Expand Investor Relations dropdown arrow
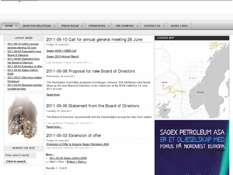The width and height of the screenshot is (233, 175). tap(55, 26)
